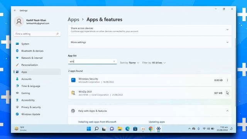Click the App list search field

[92, 61]
